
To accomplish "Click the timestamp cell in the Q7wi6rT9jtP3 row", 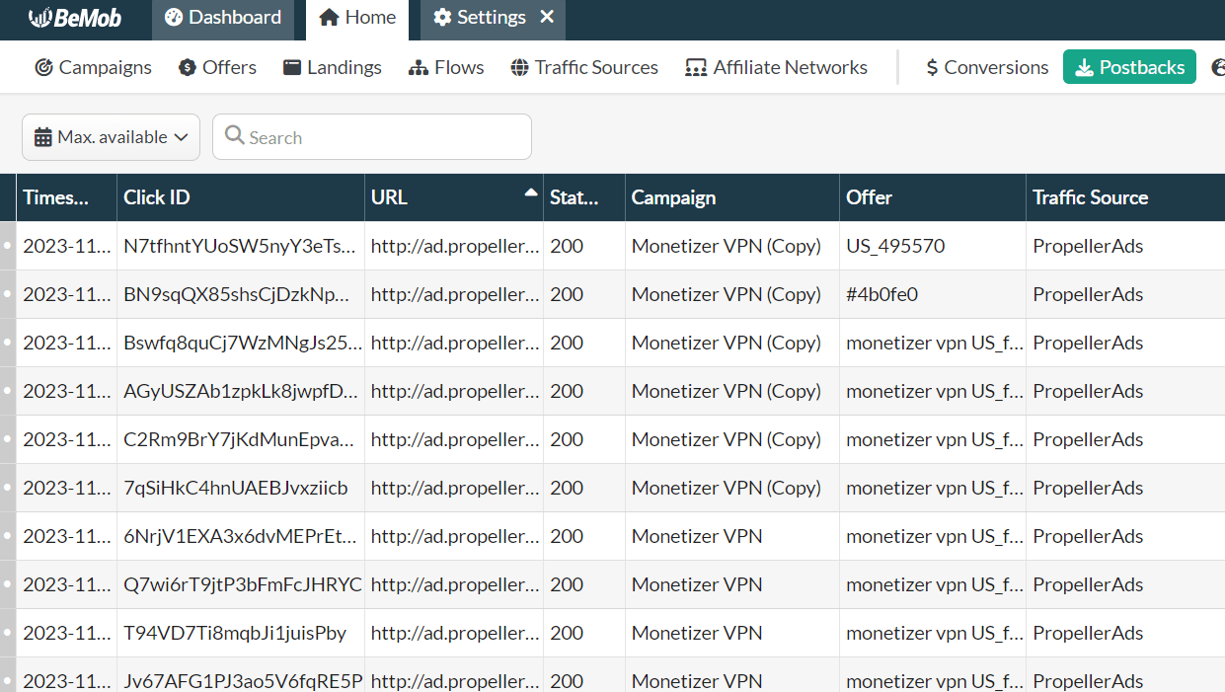I will coord(66,584).
